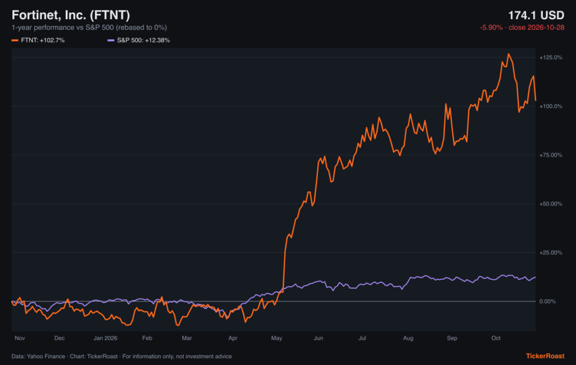Click the +75.00% y-axis label
This screenshot has height=365, width=576.
coord(551,155)
